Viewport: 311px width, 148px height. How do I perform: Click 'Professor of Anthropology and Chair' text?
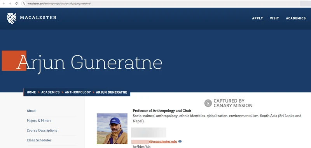coord(162,111)
